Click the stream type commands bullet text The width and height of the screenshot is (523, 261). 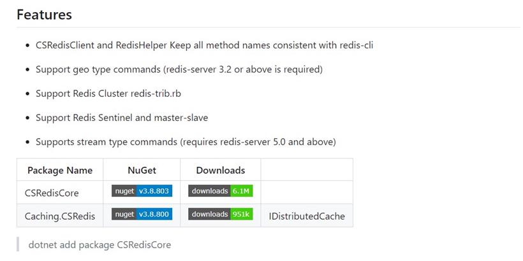coord(186,142)
